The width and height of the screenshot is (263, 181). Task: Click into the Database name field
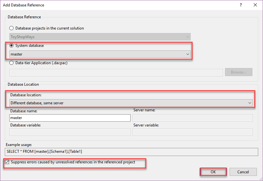(70, 118)
